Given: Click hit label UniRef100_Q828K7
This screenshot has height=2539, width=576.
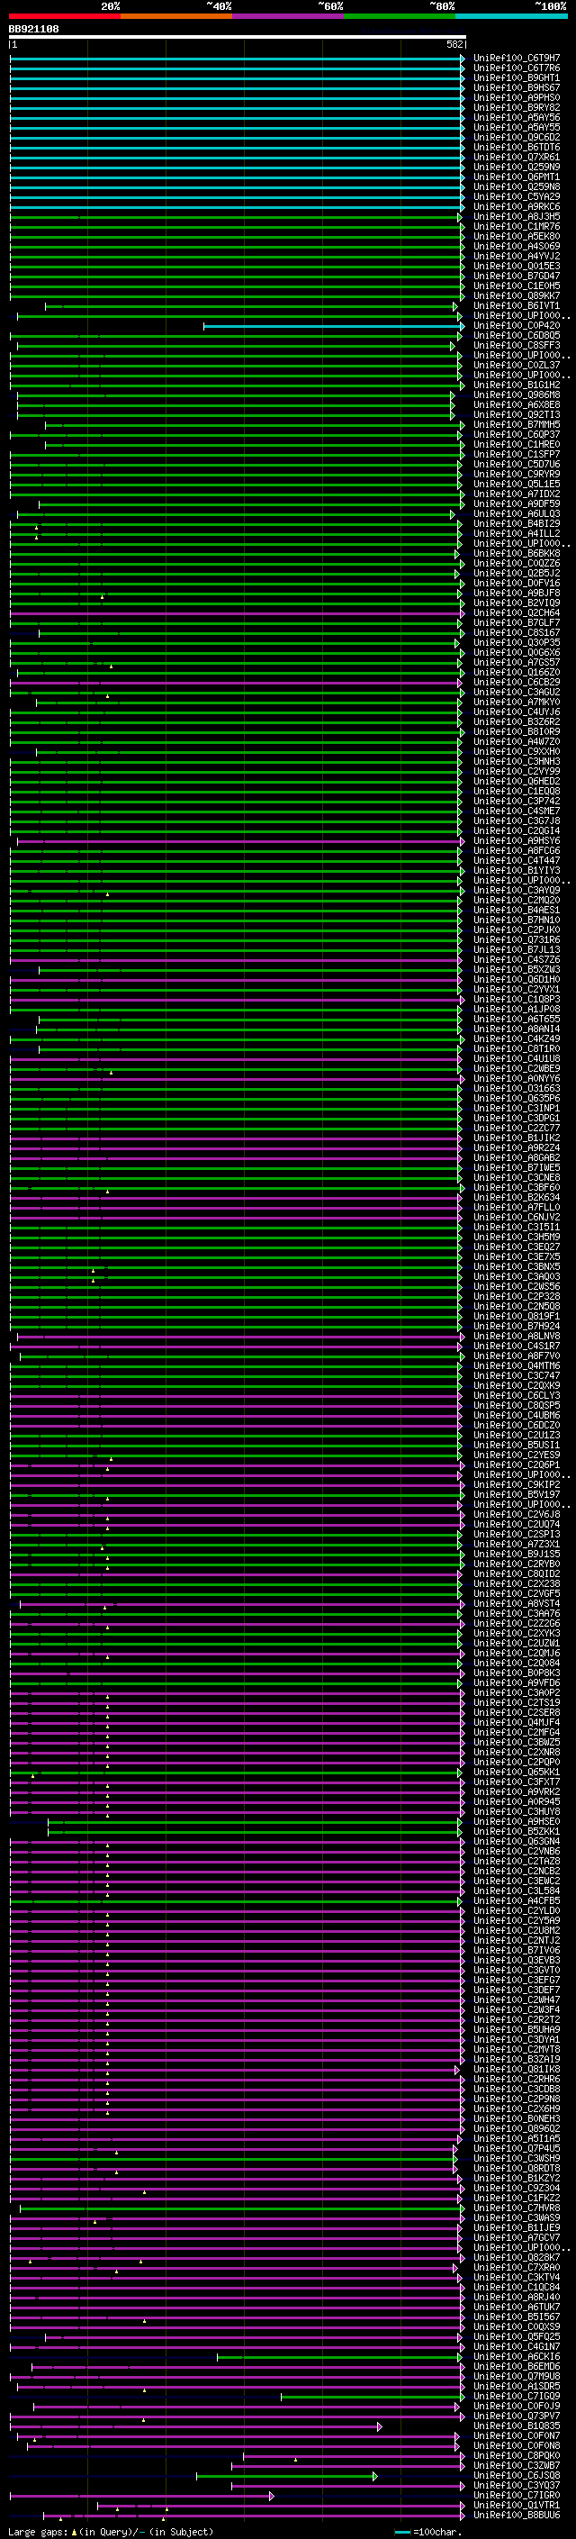Looking at the screenshot, I should click(x=517, y=2257).
